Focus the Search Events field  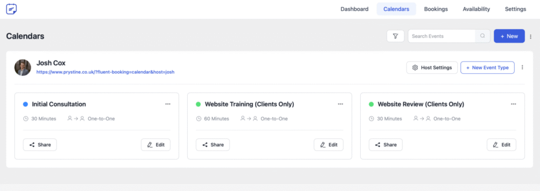pyautogui.click(x=442, y=36)
